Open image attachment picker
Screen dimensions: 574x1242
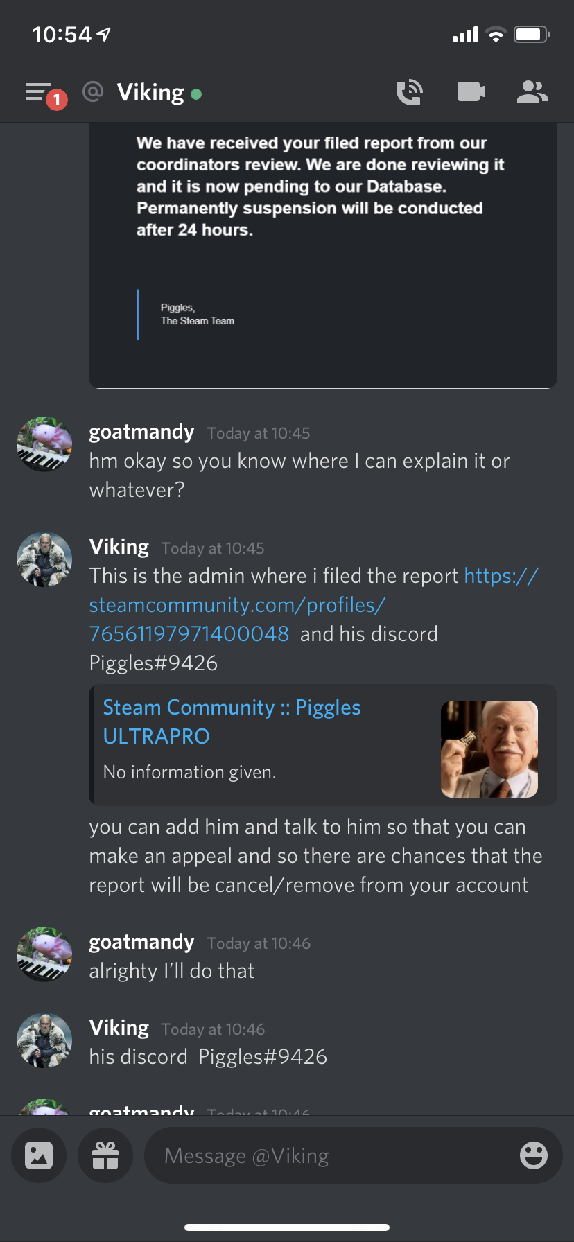tap(39, 1155)
